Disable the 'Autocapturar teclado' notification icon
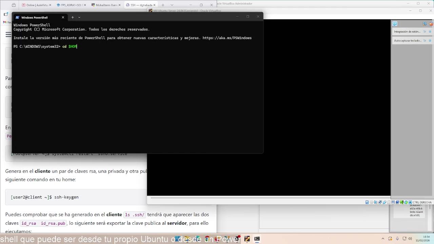This screenshot has height=244, width=434. (x=425, y=41)
